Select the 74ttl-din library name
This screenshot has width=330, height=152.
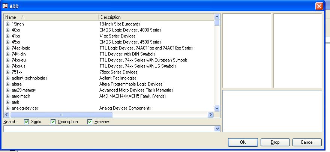[19, 54]
